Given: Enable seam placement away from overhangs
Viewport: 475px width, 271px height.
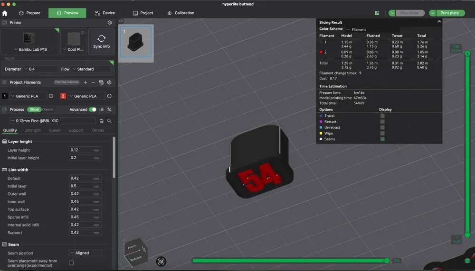Looking at the screenshot, I should coord(71,263).
